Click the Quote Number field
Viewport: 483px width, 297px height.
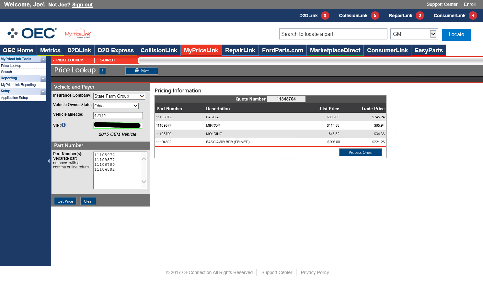click(286, 99)
